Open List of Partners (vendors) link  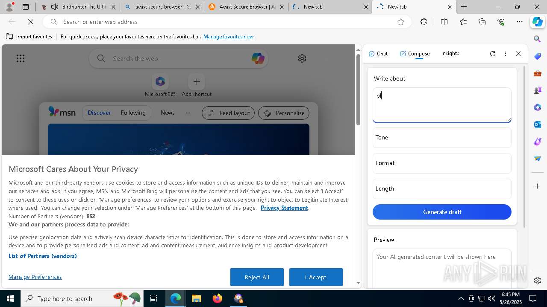[x=43, y=256]
